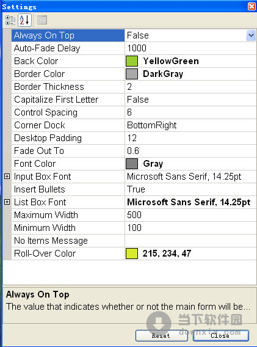257x347 pixels.
Task: Open the Property Pages icon
Action: coord(42,20)
